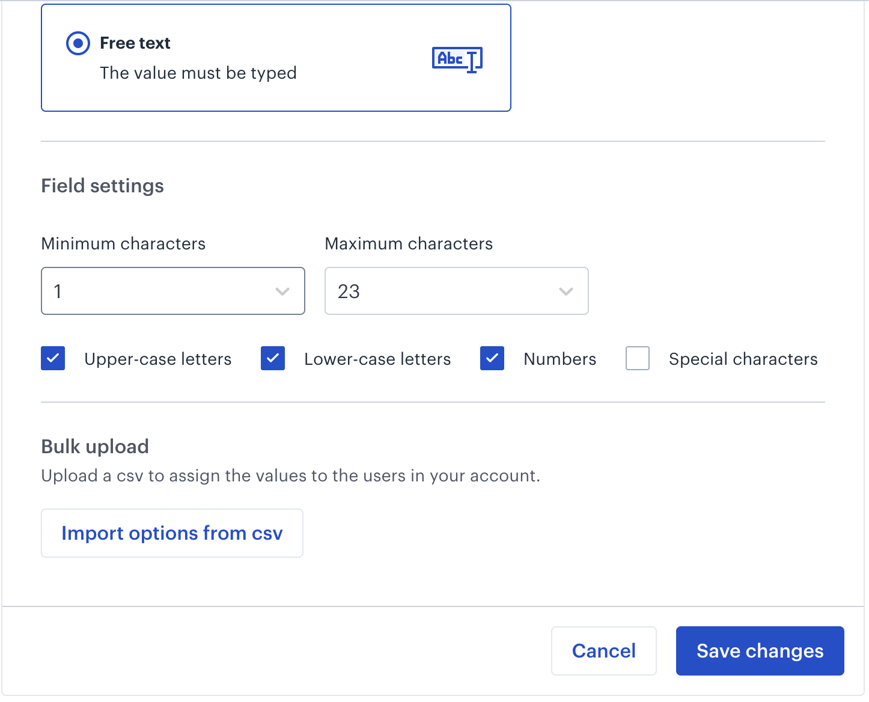Click the Lower-case letters label
The height and width of the screenshot is (702, 869).
[x=377, y=359]
